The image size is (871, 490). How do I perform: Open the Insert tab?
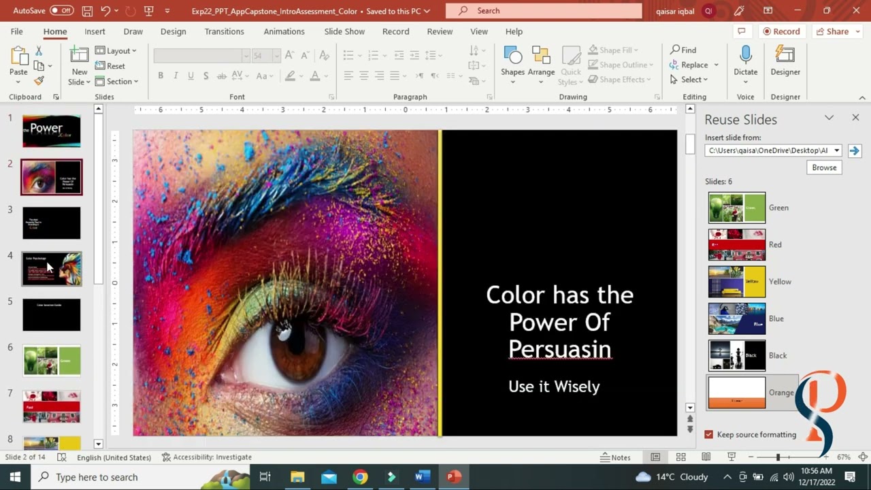[x=95, y=31]
